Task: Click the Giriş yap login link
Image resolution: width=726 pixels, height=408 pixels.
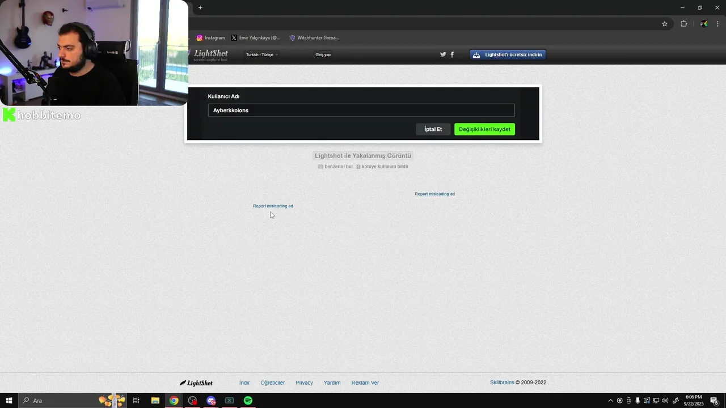Action: 323,55
